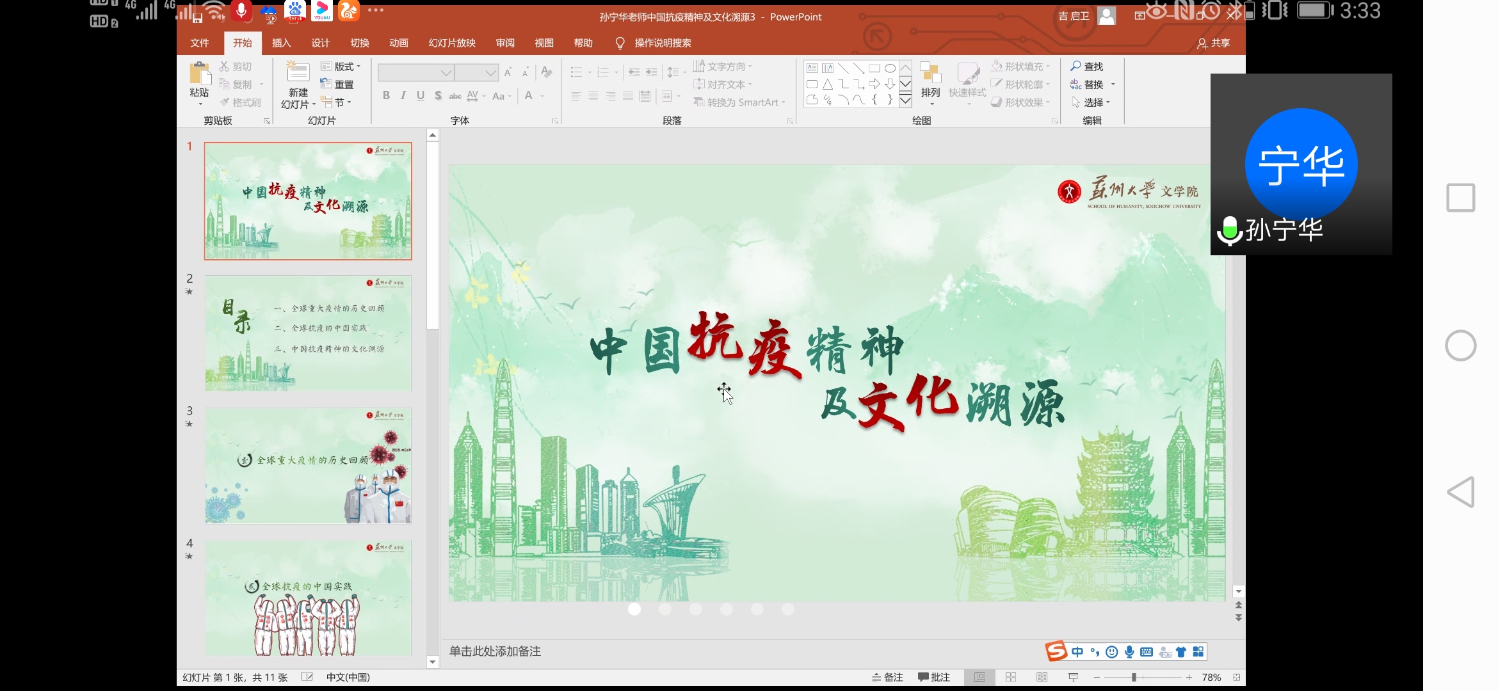
Task: Click the zoom slider handle
Action: [1134, 677]
